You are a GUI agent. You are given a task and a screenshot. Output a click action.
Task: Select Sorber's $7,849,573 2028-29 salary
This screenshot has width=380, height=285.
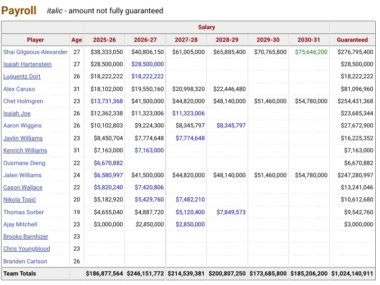(231, 212)
